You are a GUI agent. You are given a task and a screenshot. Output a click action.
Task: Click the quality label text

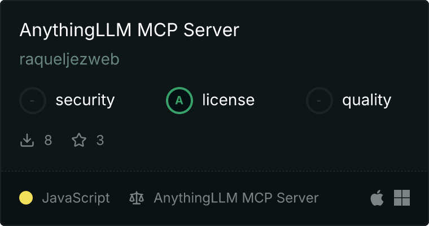[x=366, y=100]
